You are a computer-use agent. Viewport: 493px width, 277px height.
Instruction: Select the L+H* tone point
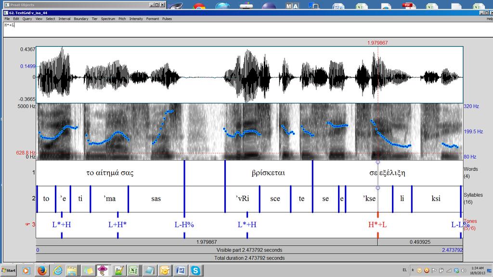(117, 225)
